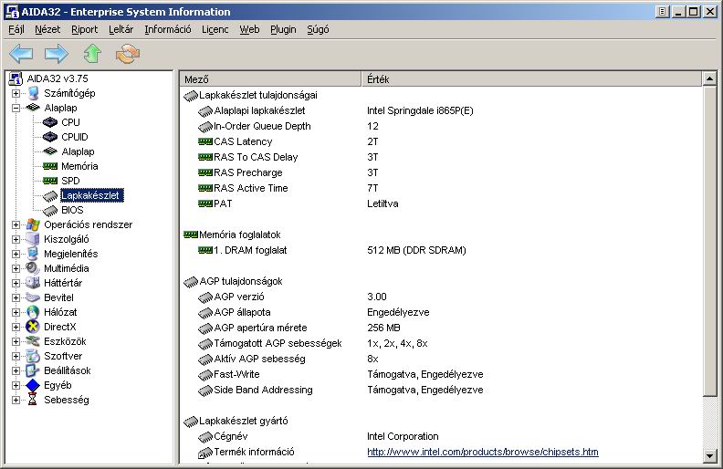Open the Súgó menu
This screenshot has width=723, height=469.
tap(319, 29)
